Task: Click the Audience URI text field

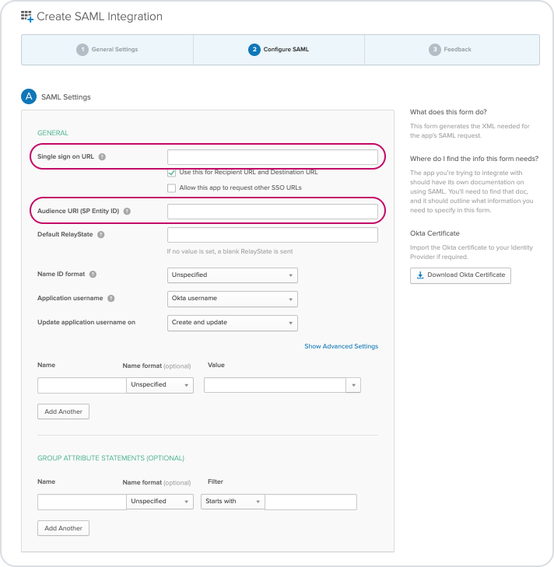Action: click(x=272, y=212)
